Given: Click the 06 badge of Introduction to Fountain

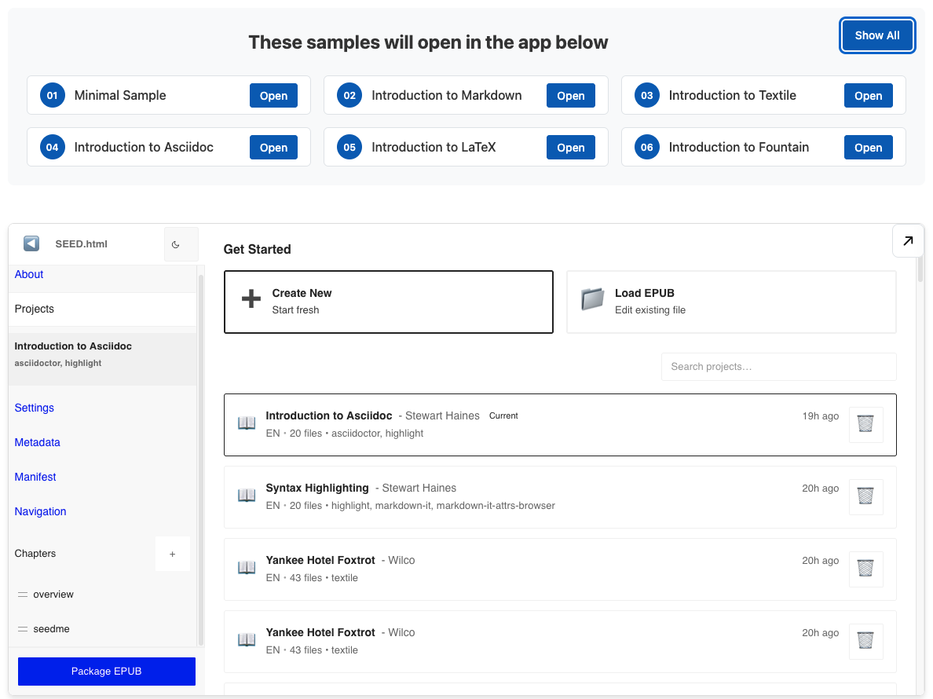Looking at the screenshot, I should [x=647, y=147].
